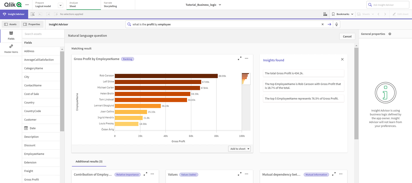Select the microphone icon for voice questions

coord(336,24)
